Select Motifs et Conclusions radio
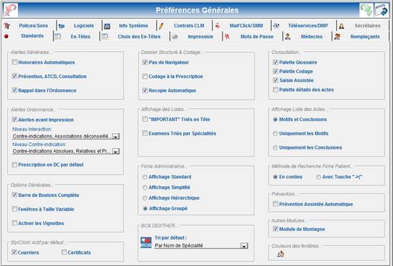Image resolution: width=393 pixels, height=266 pixels. 275,120
